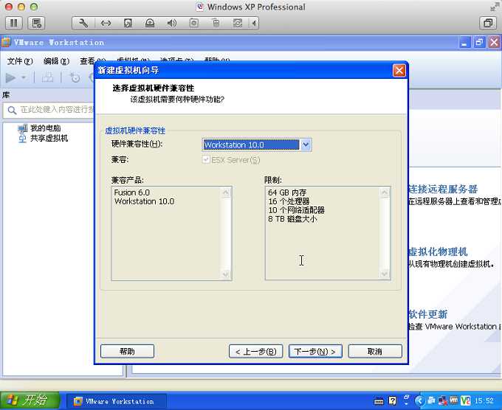Click the vm tools tray icon
This screenshot has height=410, width=502.
[454, 400]
